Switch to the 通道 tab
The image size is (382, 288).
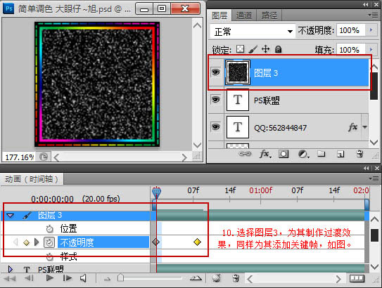pyautogui.click(x=244, y=16)
